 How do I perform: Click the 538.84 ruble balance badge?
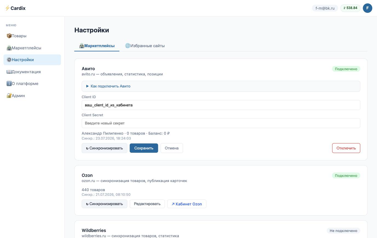pos(350,8)
